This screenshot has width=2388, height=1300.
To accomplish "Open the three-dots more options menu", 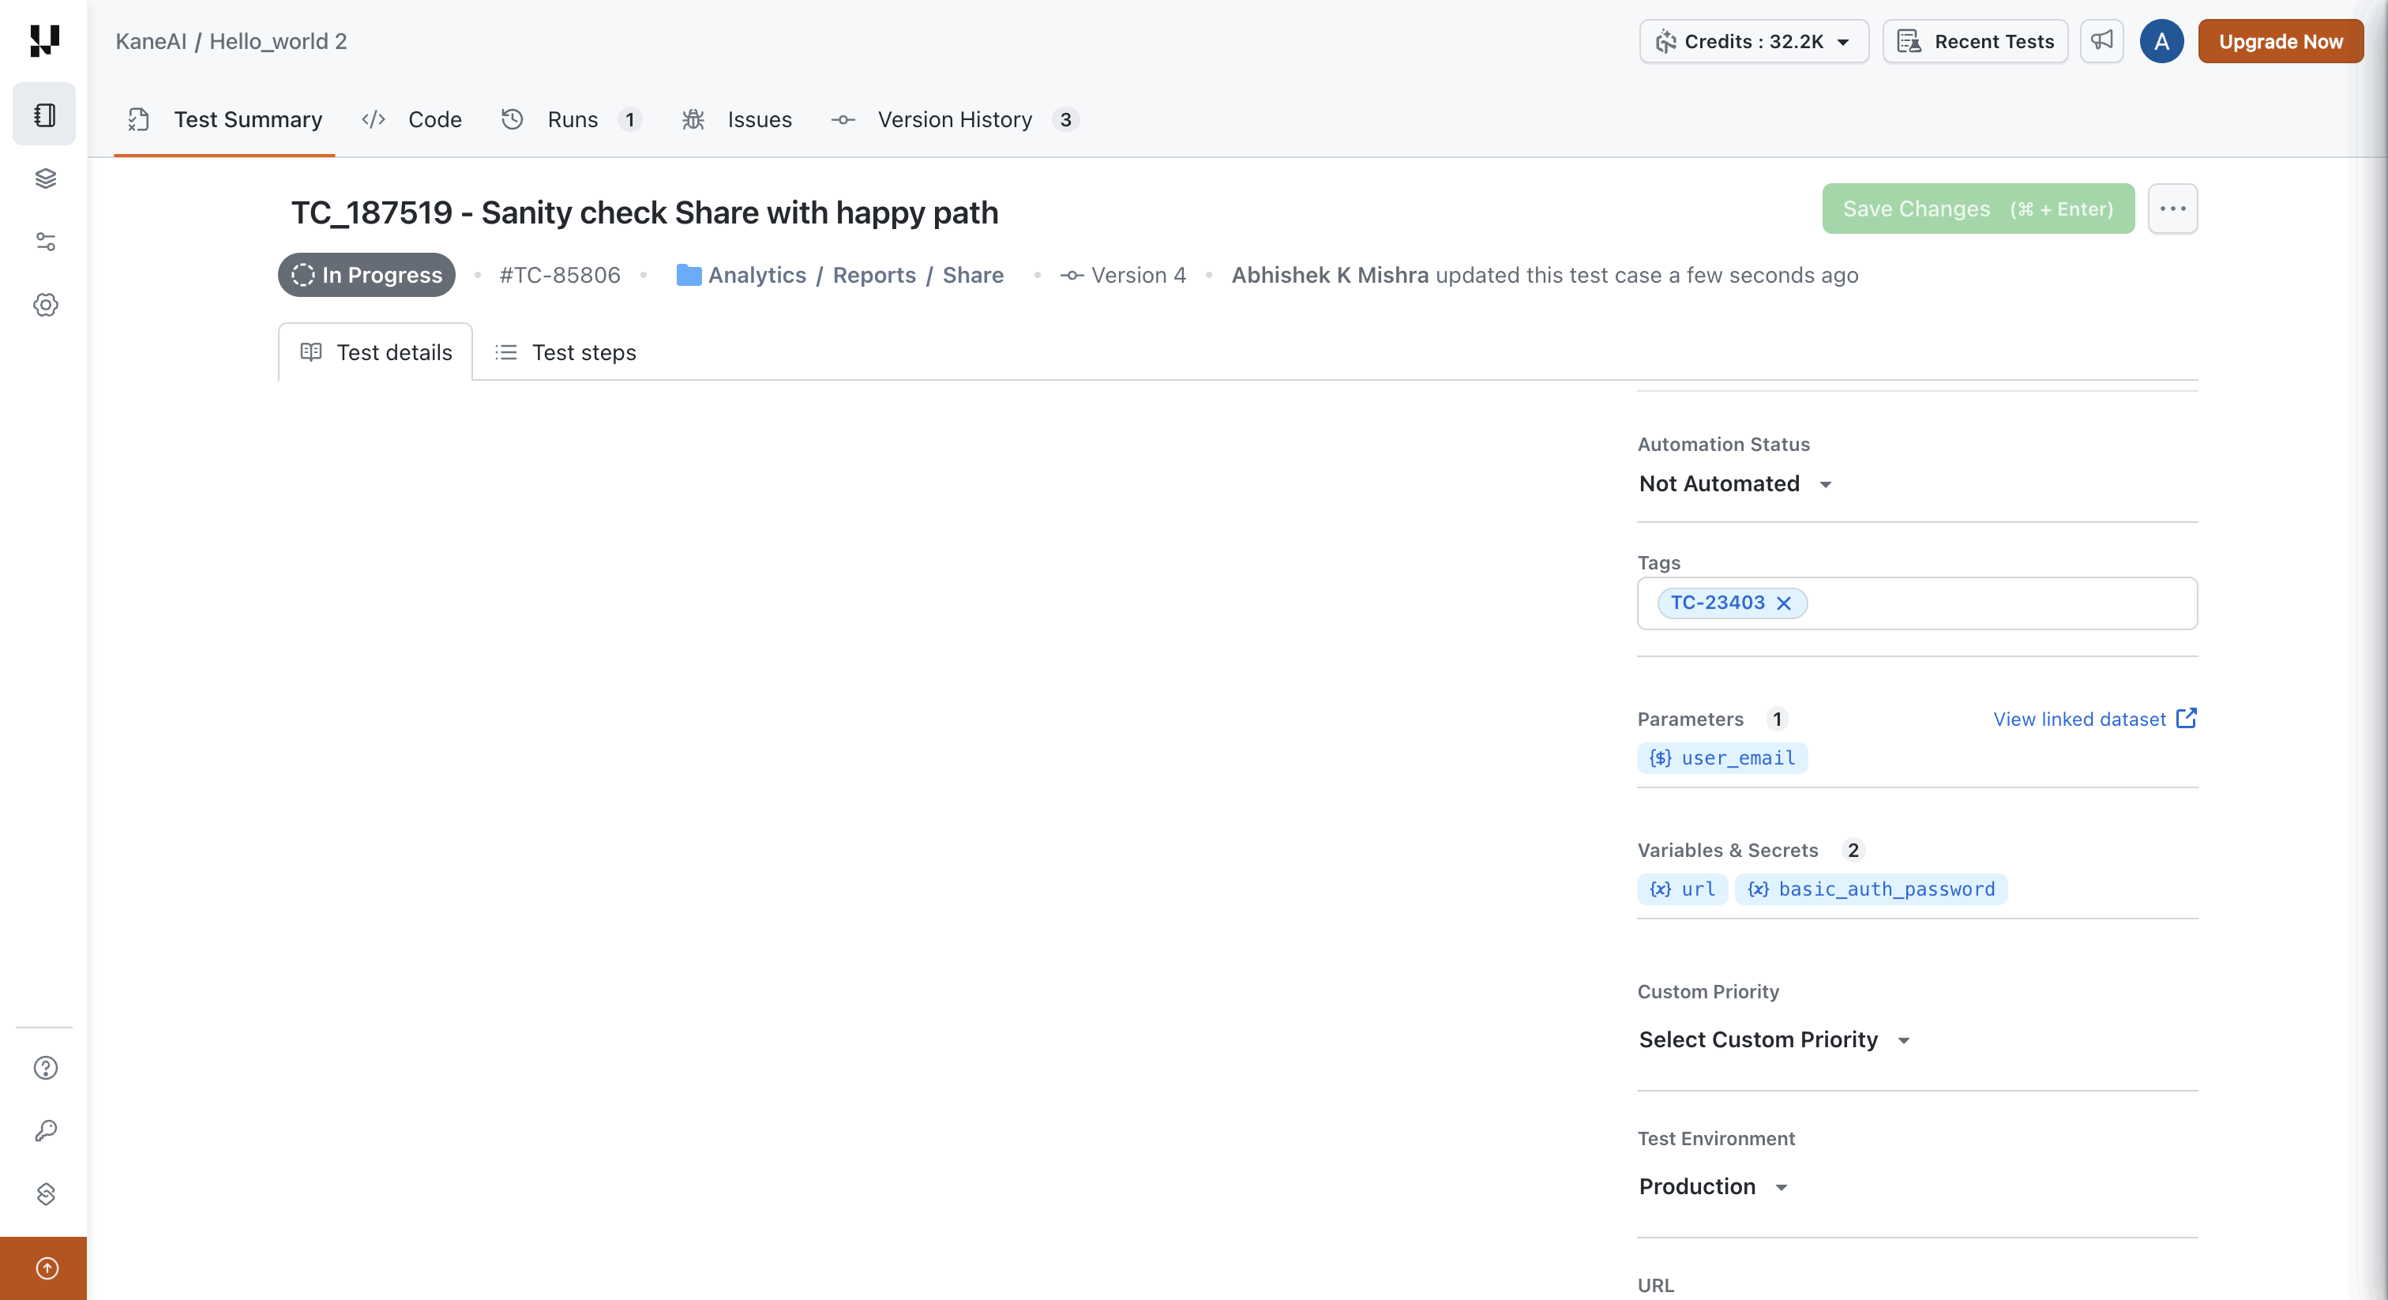I will click(2172, 209).
